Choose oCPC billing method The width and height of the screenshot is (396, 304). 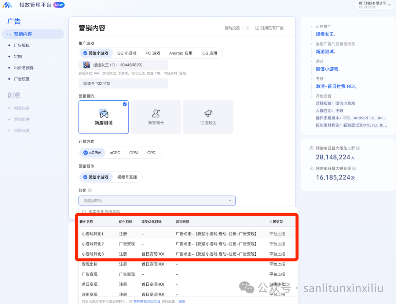(x=115, y=153)
